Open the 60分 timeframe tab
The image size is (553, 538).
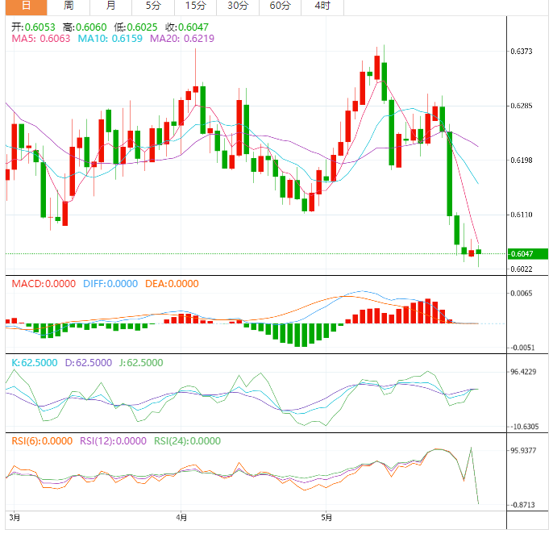tap(280, 6)
